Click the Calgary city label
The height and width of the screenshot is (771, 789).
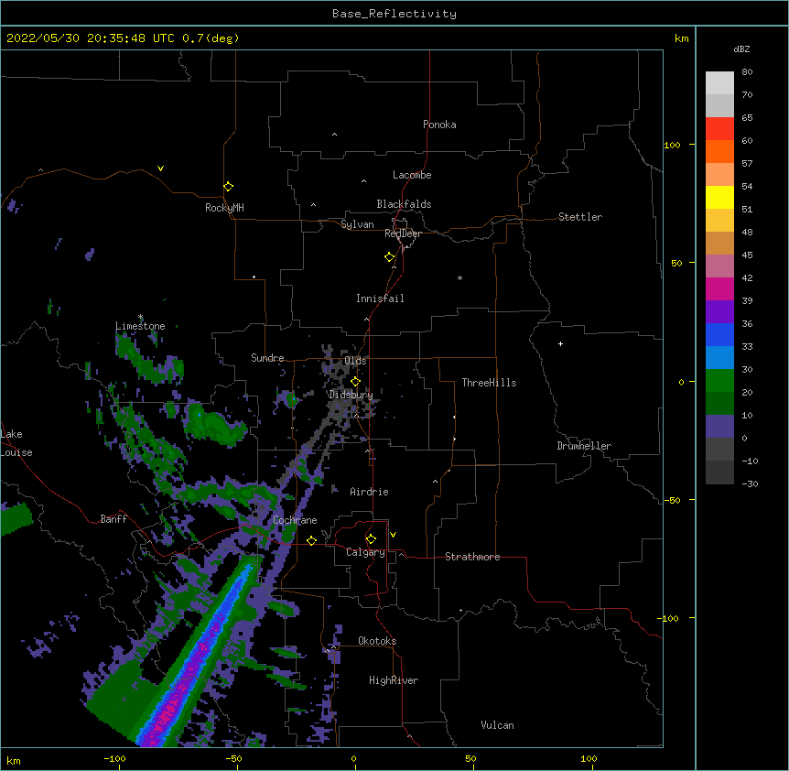click(x=365, y=552)
